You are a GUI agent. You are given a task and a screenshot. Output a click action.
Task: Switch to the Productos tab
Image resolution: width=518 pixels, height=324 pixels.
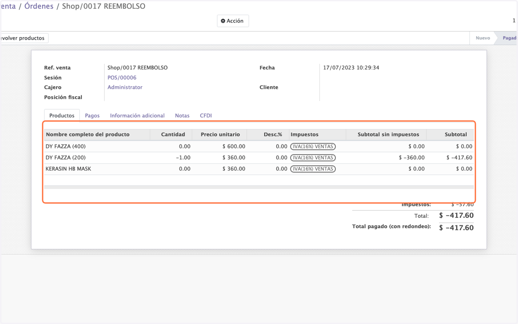pos(62,116)
